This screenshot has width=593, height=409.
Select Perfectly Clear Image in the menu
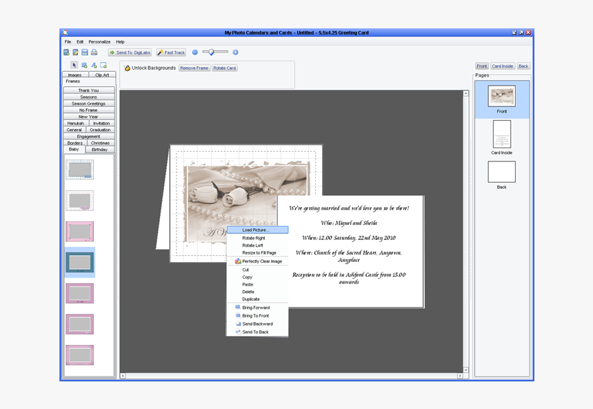(261, 261)
